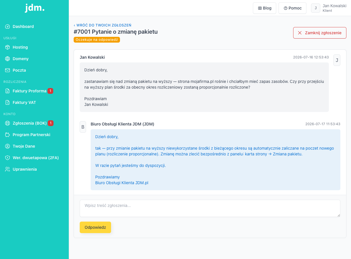The image size is (351, 259).
Task: Open Faktury VAT page
Action: 35,102
